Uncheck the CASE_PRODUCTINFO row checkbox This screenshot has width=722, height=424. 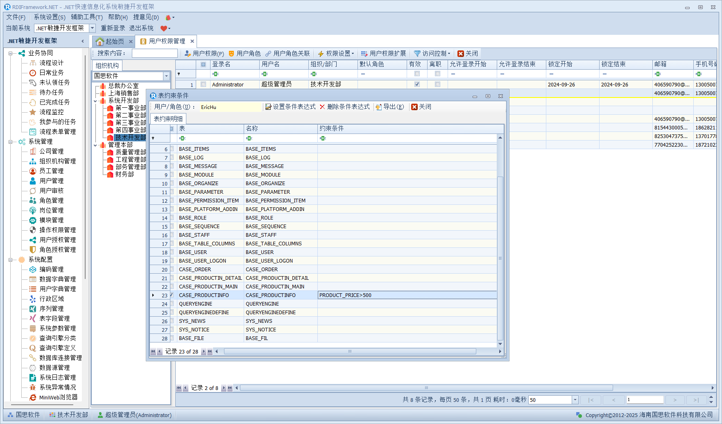pos(172,295)
